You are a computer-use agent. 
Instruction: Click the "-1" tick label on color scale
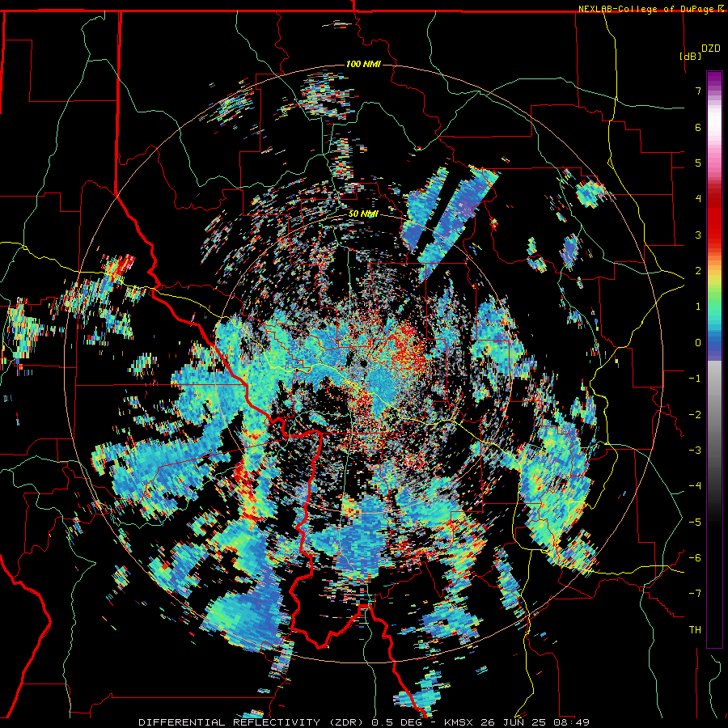(x=695, y=379)
